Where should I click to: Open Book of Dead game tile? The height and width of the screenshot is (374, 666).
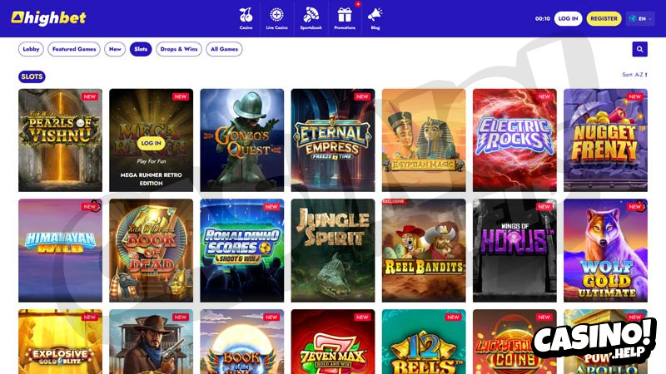coord(152,251)
